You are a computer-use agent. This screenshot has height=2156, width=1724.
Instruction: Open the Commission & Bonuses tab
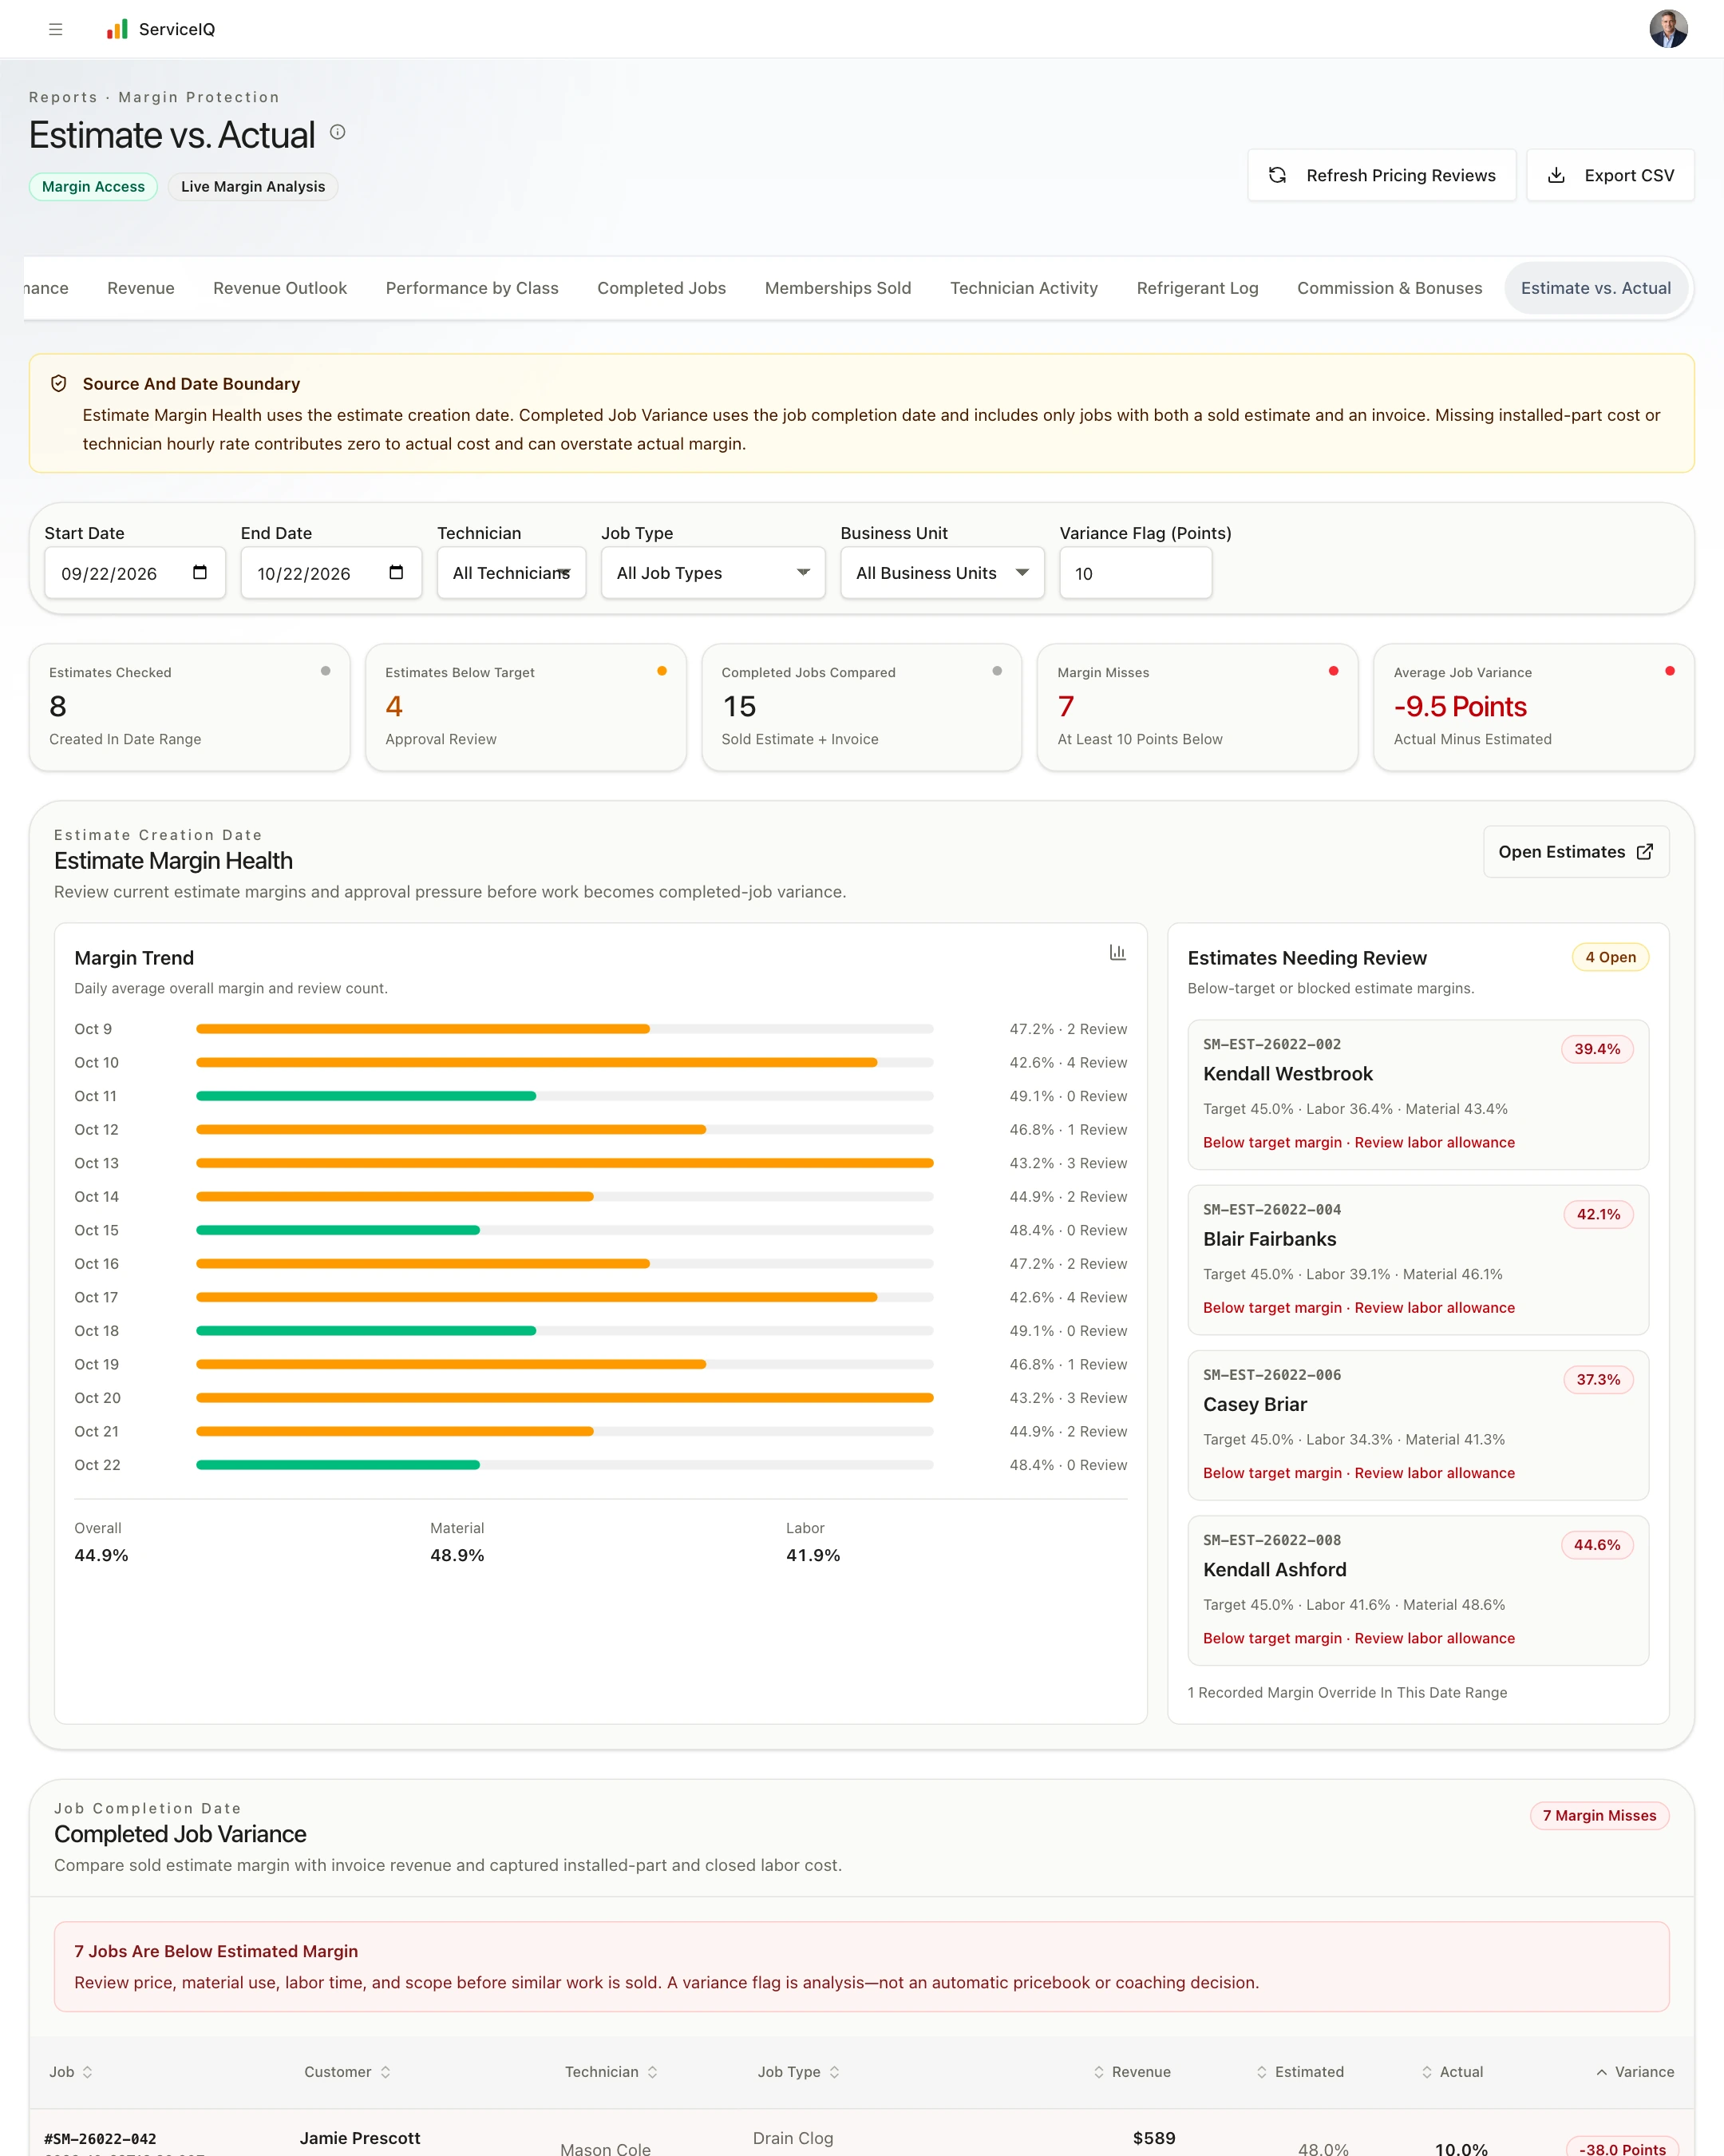click(1390, 288)
